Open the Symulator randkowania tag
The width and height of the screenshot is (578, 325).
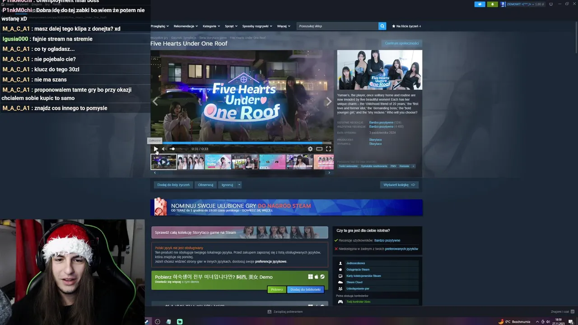tap(374, 166)
